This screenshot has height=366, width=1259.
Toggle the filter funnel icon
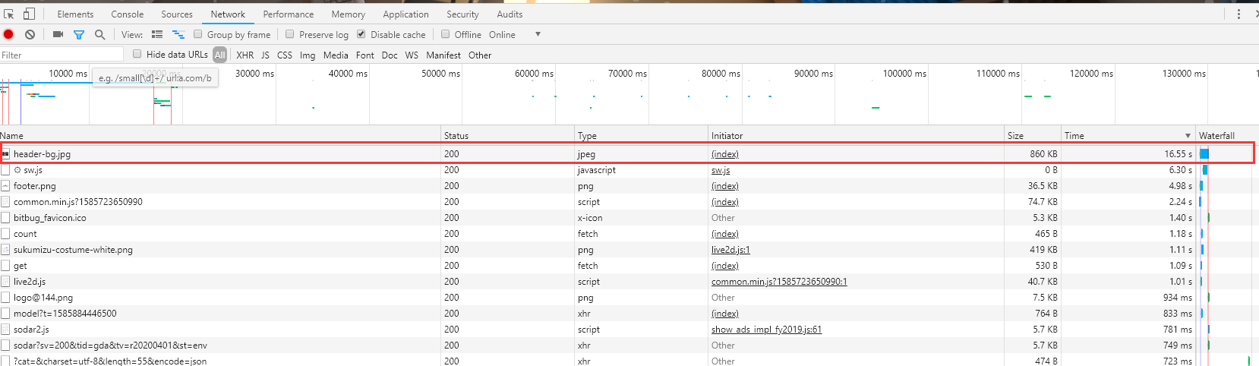tap(78, 34)
